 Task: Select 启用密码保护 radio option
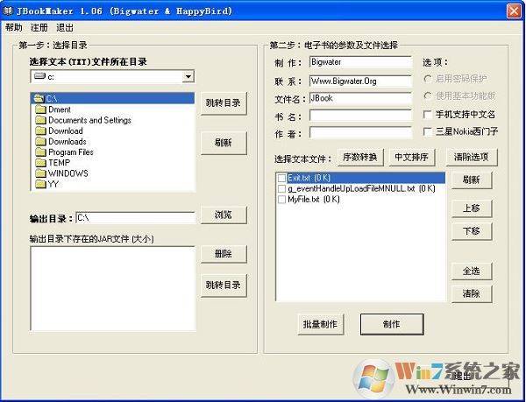point(428,79)
